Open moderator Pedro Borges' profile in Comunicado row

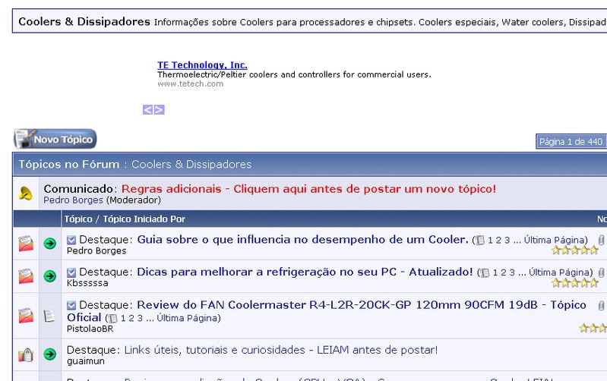click(73, 200)
